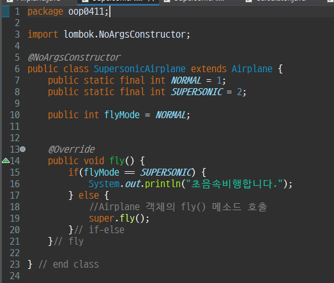This screenshot has height=283, width=334.
Task: Click the 'package' keyword on line 1
Action: tap(45, 11)
